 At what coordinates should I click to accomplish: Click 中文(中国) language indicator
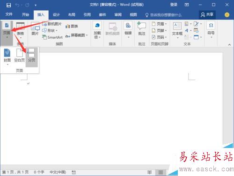(x=58, y=172)
